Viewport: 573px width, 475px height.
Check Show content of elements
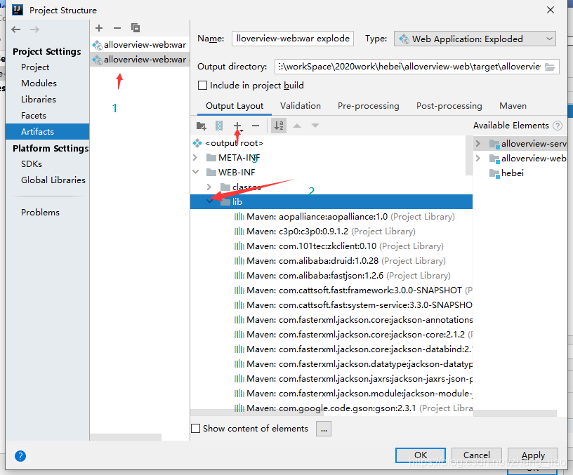click(x=195, y=428)
